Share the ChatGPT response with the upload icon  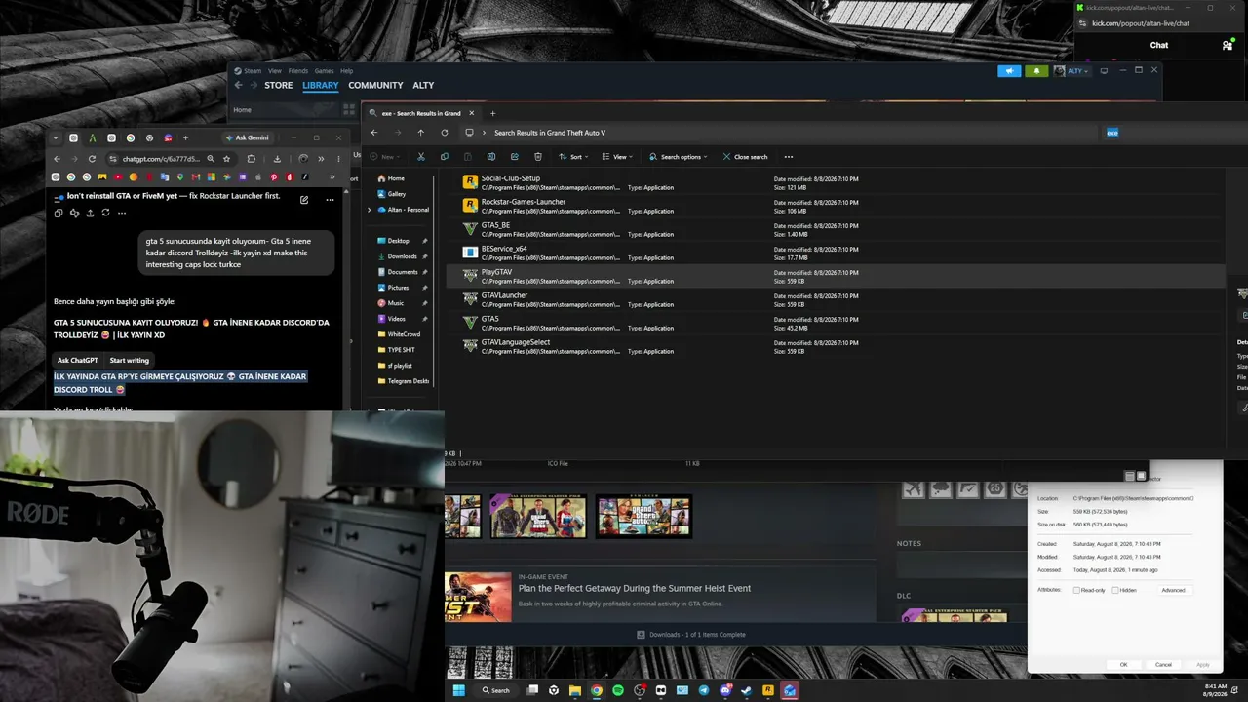[90, 213]
